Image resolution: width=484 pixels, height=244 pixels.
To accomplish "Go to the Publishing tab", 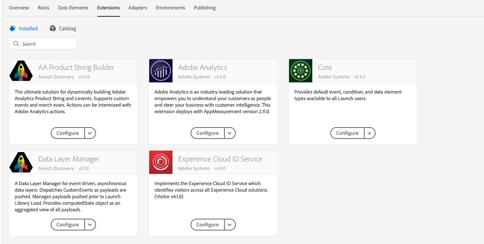I will 205,8.
